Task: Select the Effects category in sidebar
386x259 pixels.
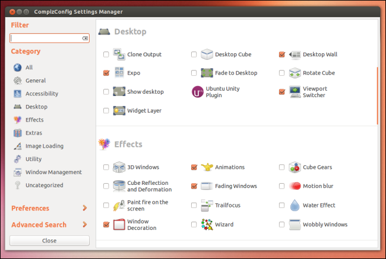Action: 34,120
